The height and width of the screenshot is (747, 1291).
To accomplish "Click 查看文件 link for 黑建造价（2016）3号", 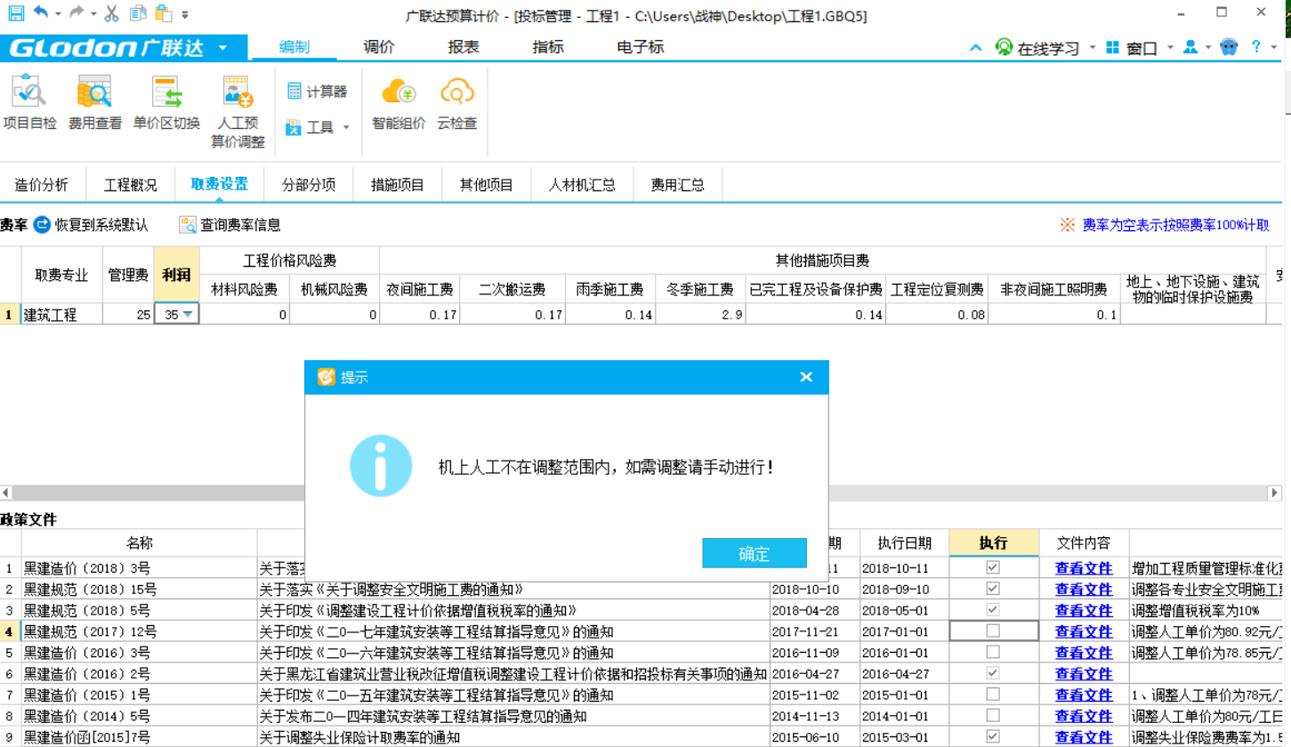I will point(1084,653).
